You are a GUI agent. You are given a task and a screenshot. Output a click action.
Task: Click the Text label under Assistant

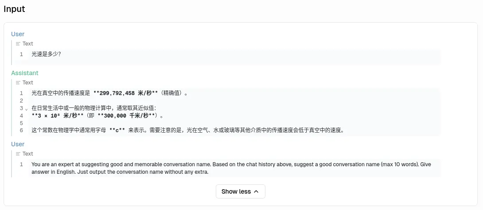28,83
